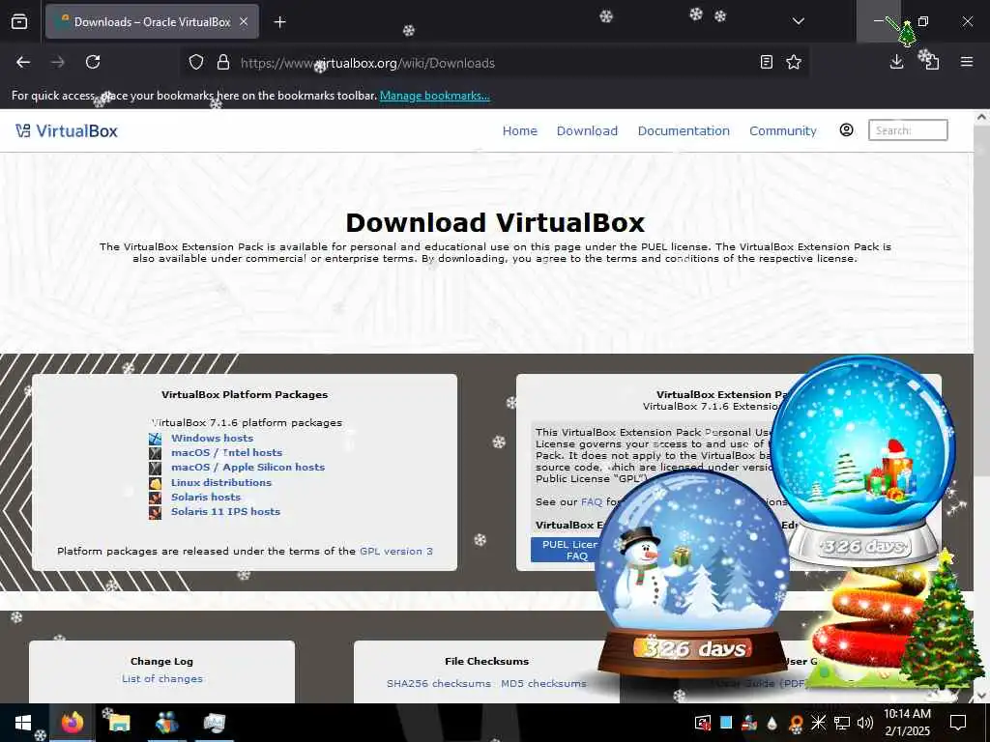Click the page vertical scrollbar thumb
The width and height of the screenshot is (990, 742).
click(x=981, y=300)
